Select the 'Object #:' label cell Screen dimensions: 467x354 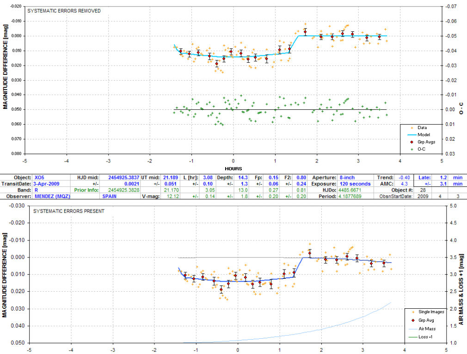click(402, 190)
